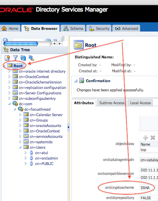The height and width of the screenshot is (201, 158).
Task: Click the delete objectclass X icon
Action: [153, 138]
